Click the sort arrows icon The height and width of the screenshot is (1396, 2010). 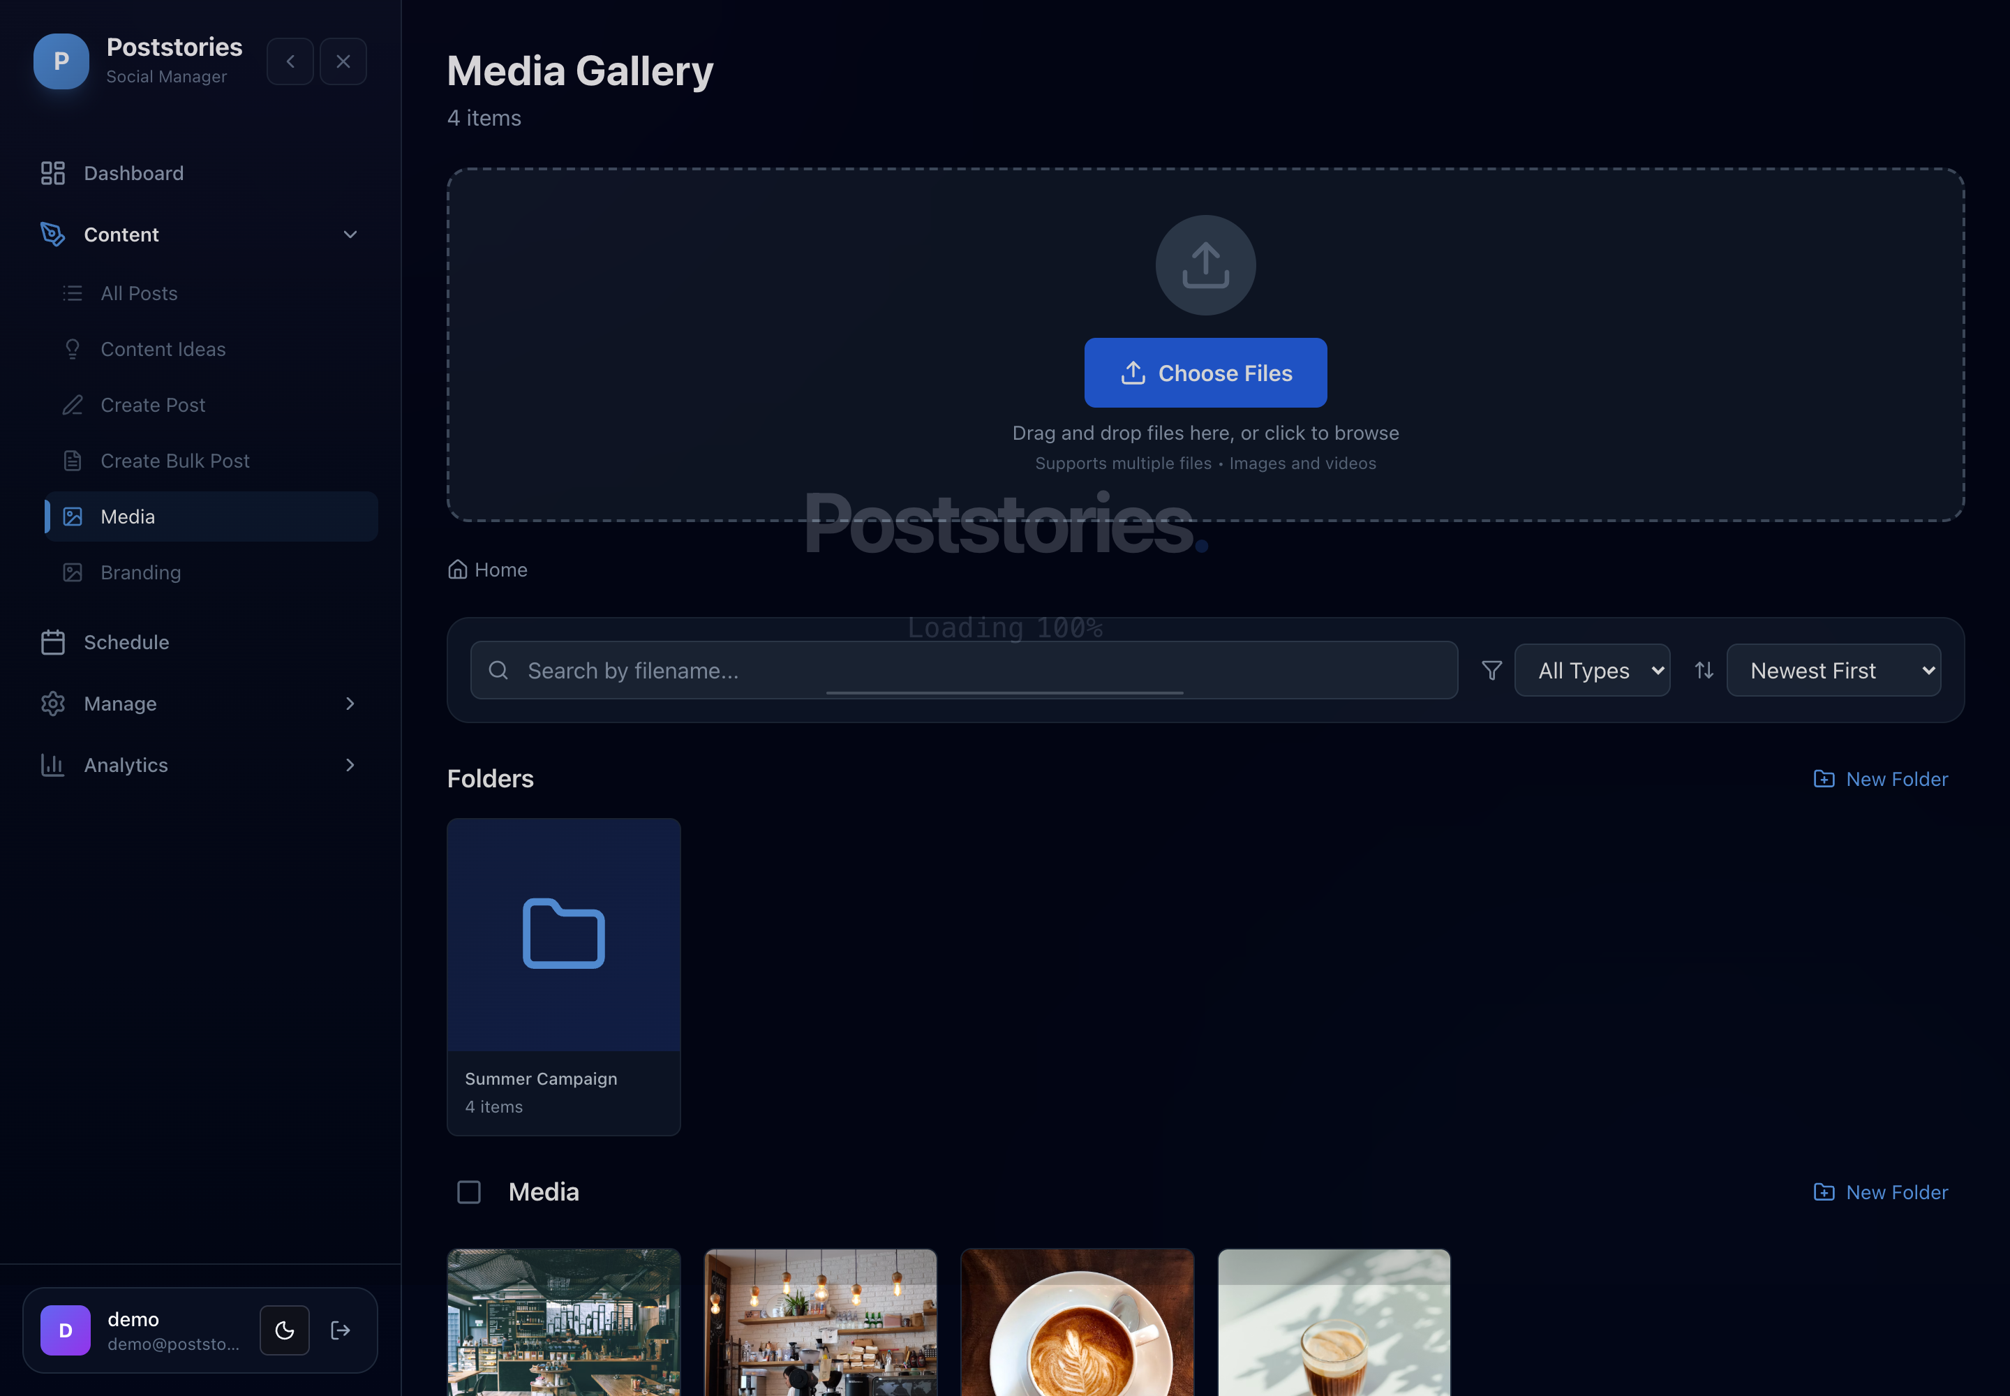1703,670
